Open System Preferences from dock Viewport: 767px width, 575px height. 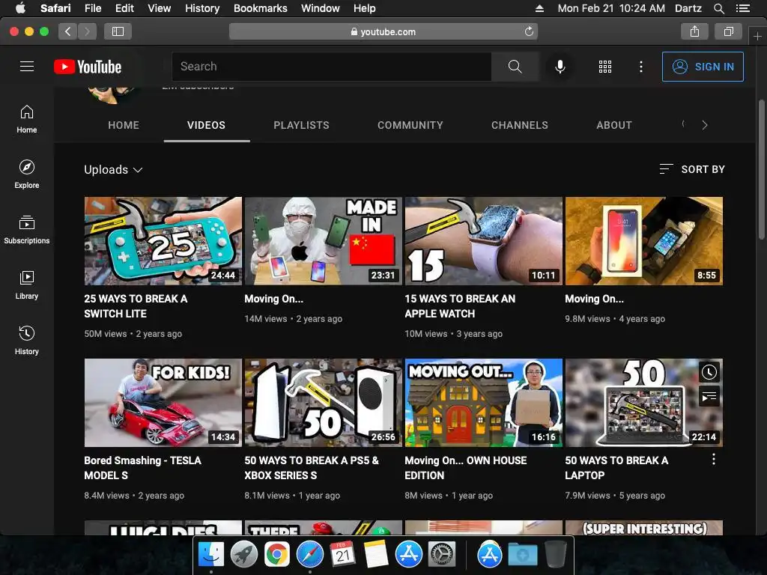click(442, 555)
